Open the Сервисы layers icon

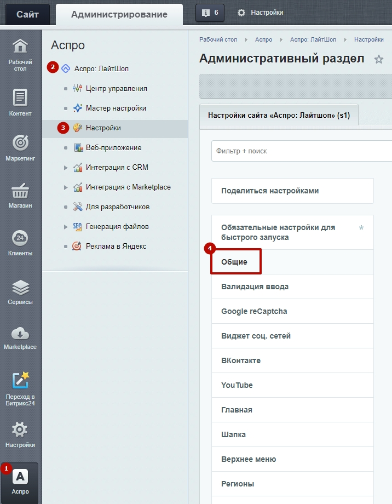(20, 288)
